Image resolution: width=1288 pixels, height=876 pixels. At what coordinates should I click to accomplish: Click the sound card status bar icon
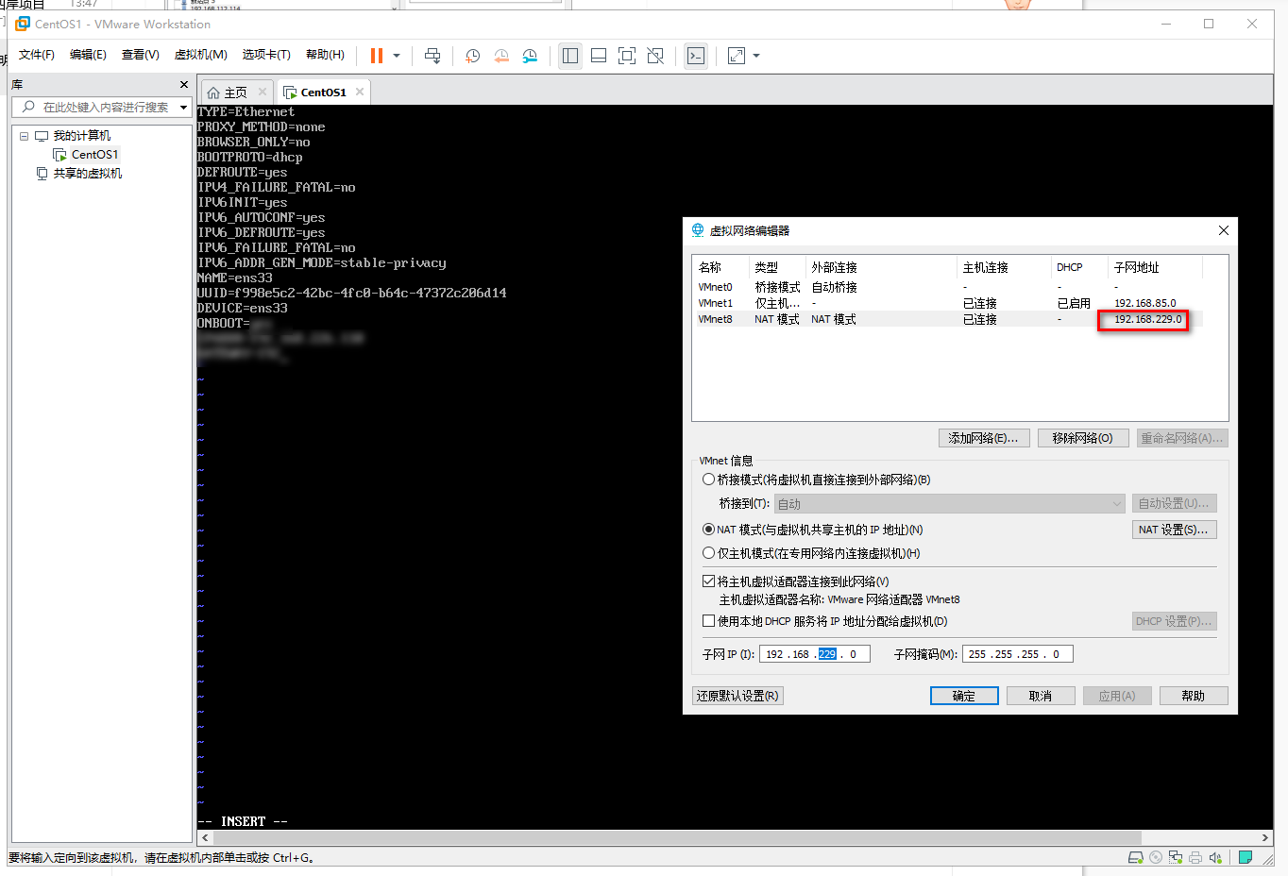1215,858
